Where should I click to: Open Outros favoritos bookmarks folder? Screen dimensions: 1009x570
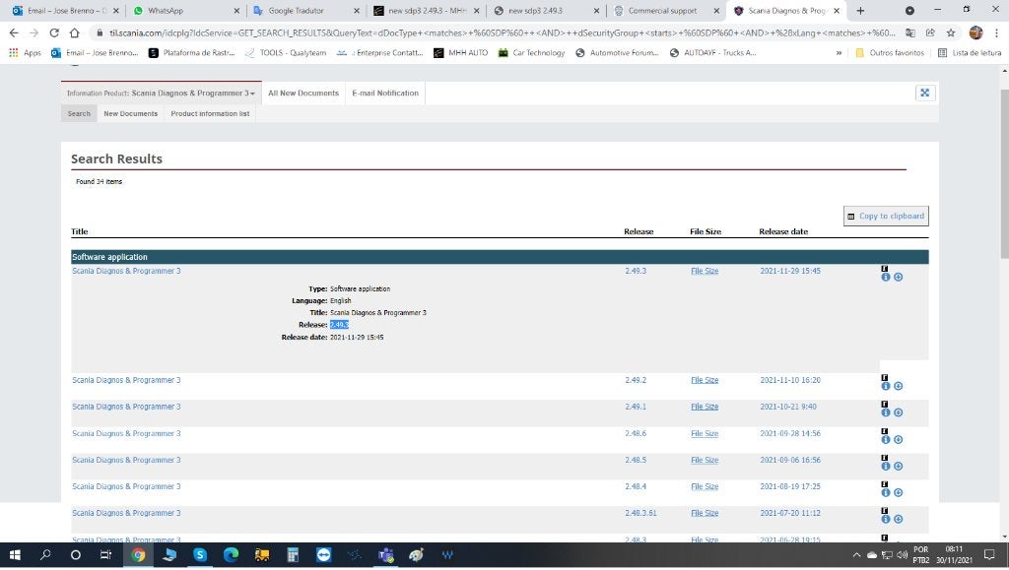pos(890,53)
